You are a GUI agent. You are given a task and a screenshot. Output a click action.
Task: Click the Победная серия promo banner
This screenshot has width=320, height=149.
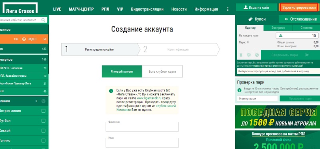(x=278, y=117)
